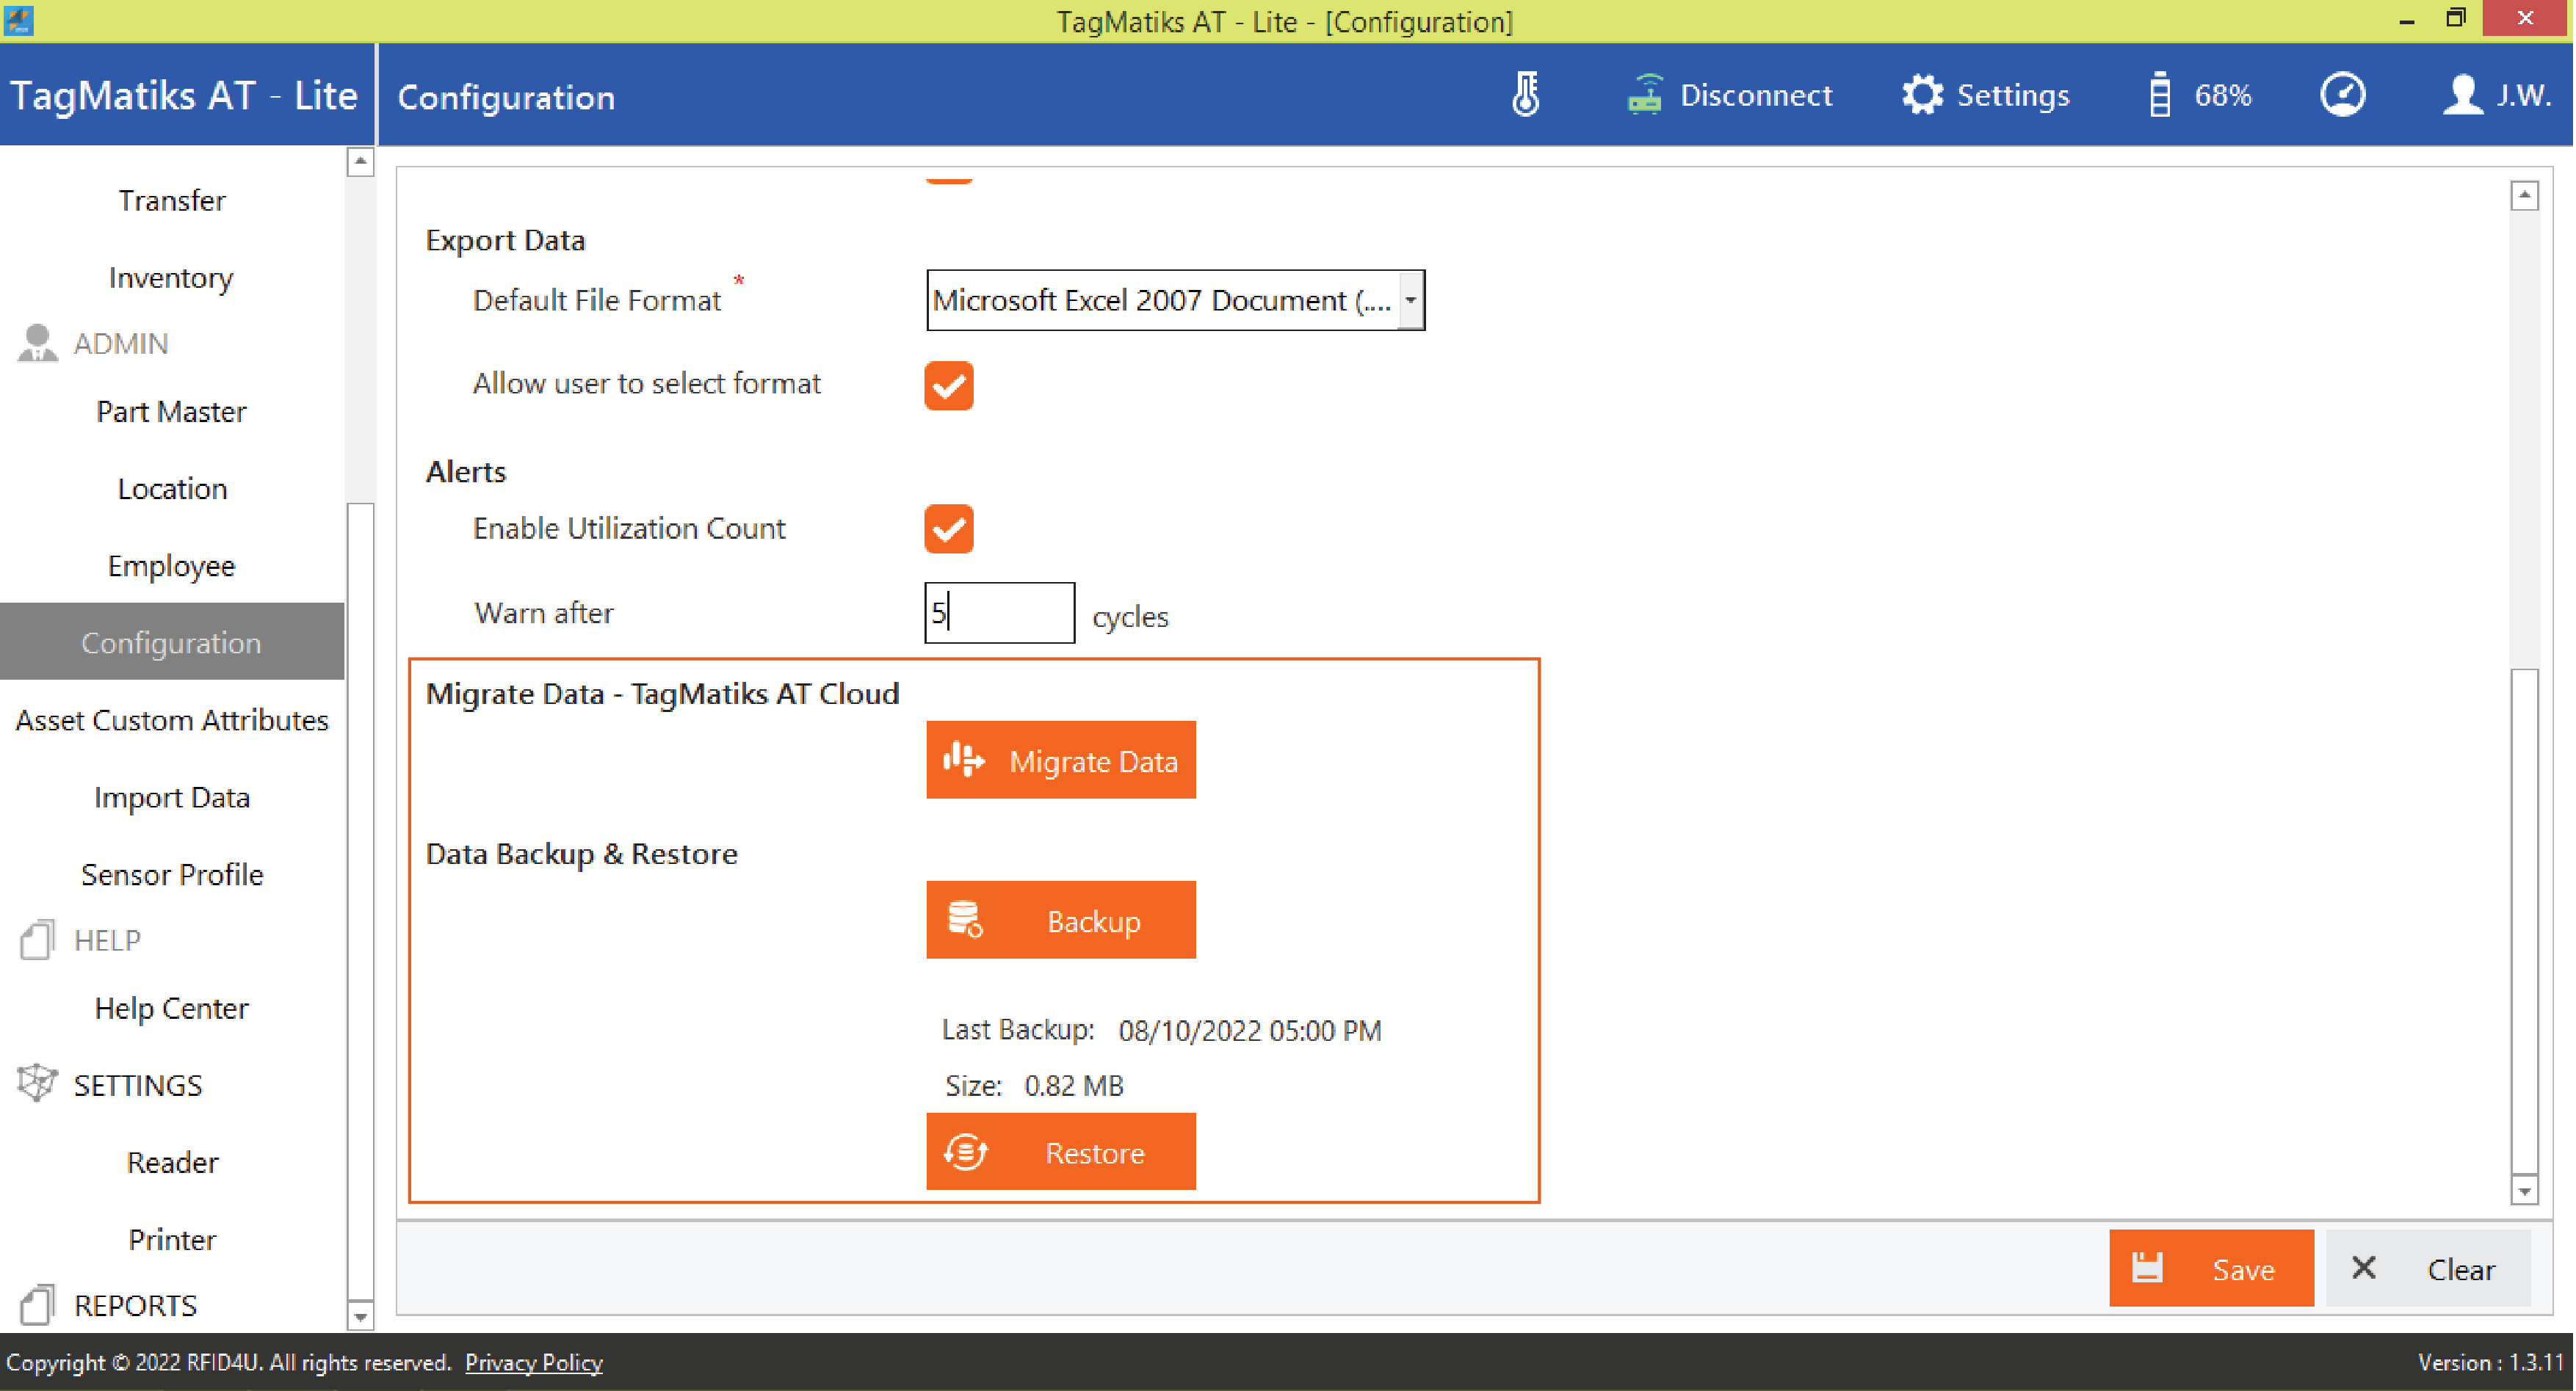The image size is (2576, 1391).
Task: Go to the Import Data page
Action: [172, 796]
